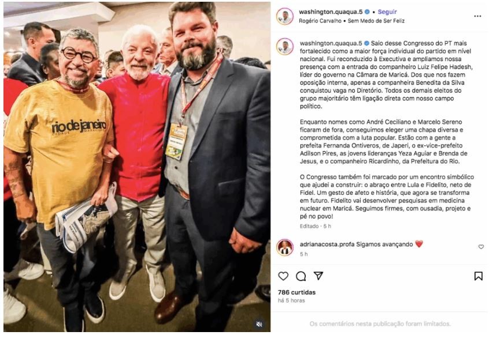
Task: Open the audio link Rogério Carvalho • Sem Medo de Ser Feliz
Action: 351,21
